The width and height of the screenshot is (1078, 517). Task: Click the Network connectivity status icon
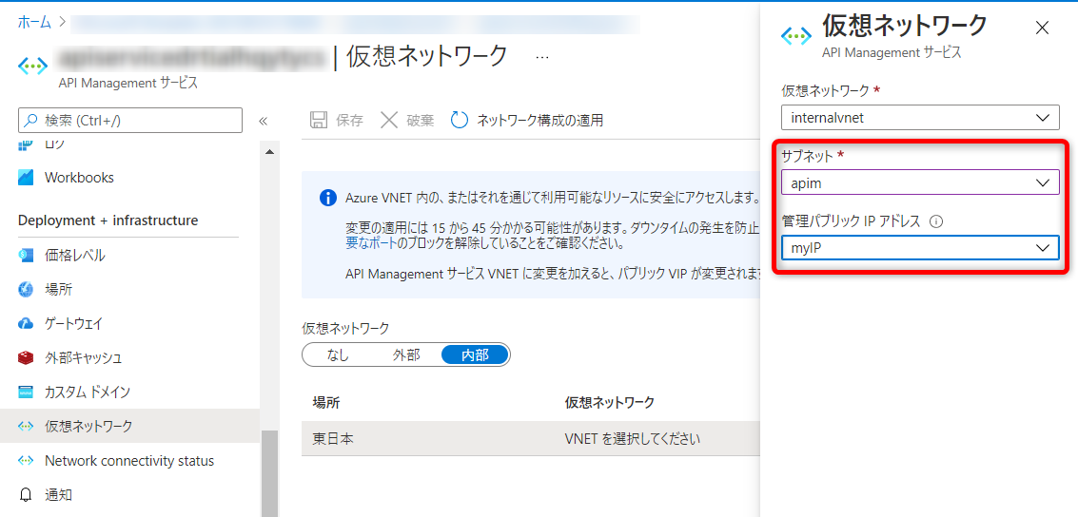coord(26,460)
